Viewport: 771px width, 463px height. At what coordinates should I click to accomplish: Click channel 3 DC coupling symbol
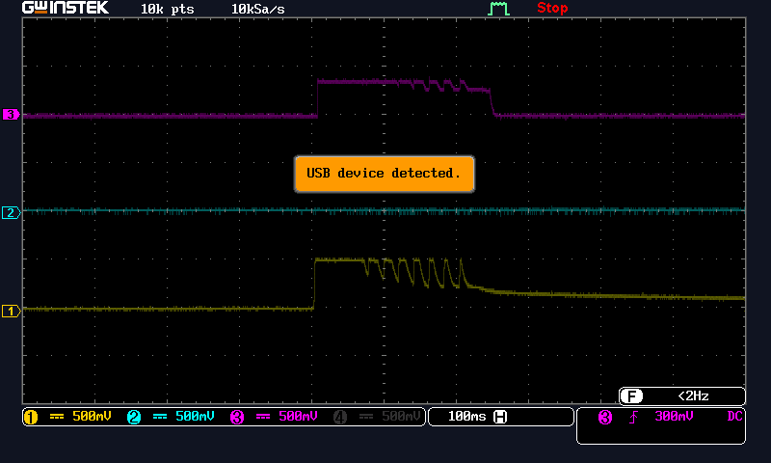tap(263, 417)
